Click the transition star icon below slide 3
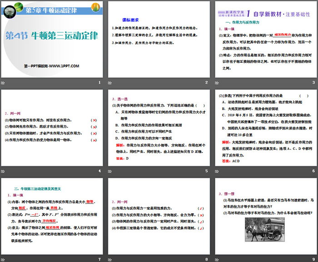The width and height of the screenshot is (318, 262). [216, 82]
